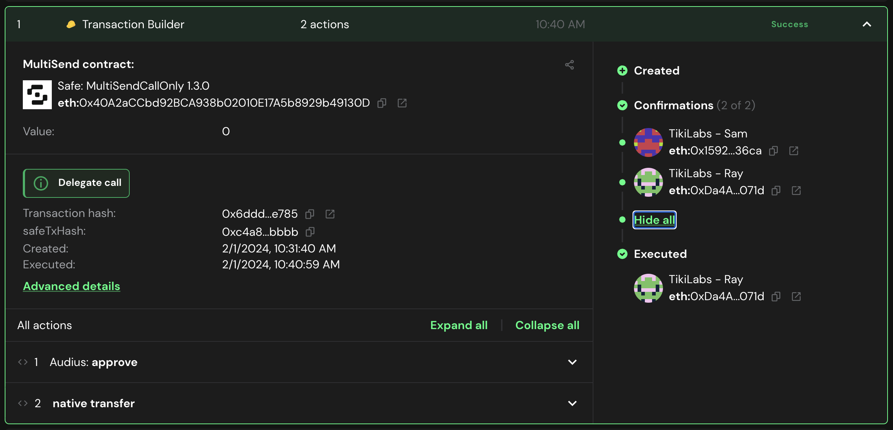Click the Delegate call info badge

tap(76, 183)
